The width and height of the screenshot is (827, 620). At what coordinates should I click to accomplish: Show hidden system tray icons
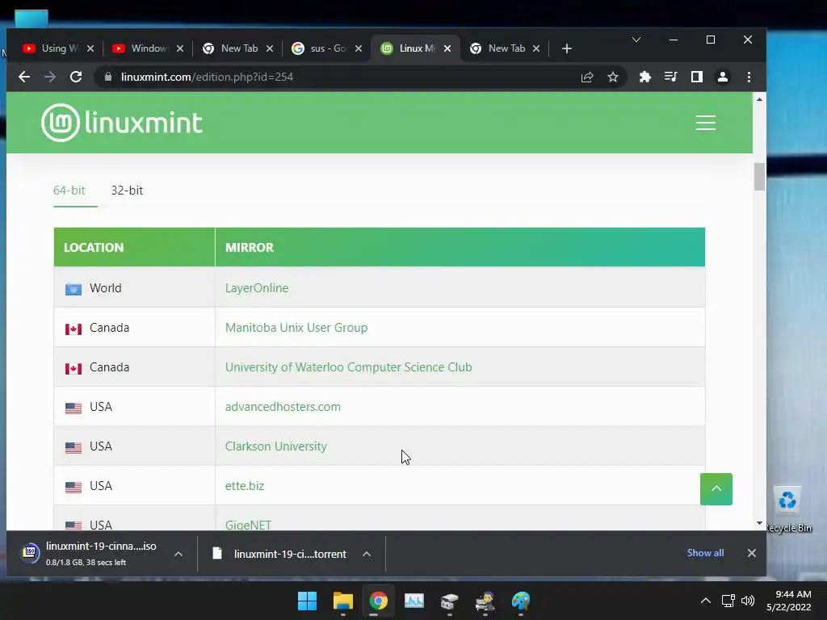point(705,601)
